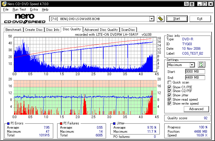
Task: Click the date 10 Nov 2006
Action: (x=191, y=49)
